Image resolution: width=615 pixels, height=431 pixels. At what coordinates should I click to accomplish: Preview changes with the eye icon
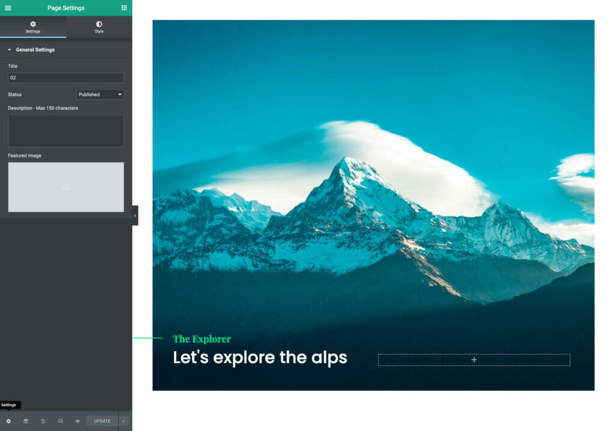[x=77, y=421]
